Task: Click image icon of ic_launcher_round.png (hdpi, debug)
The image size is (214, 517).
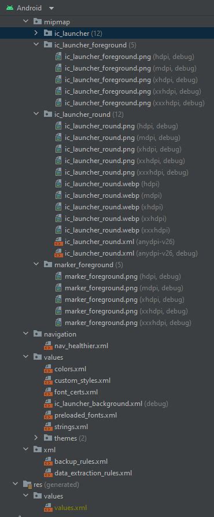Action: pos(58,126)
